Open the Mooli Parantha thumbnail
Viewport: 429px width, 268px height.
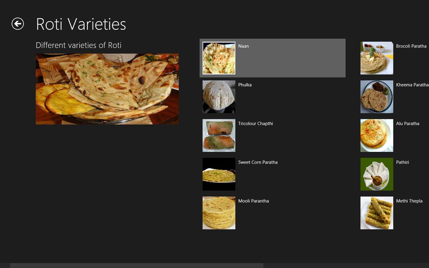coord(219,213)
